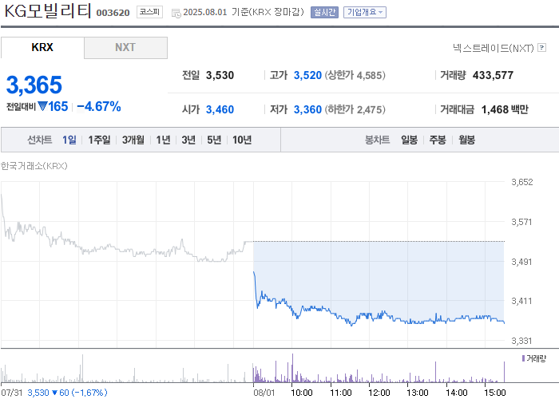The width and height of the screenshot is (559, 403).
Task: Show the 주봉 weekly candle chart
Action: [x=438, y=140]
